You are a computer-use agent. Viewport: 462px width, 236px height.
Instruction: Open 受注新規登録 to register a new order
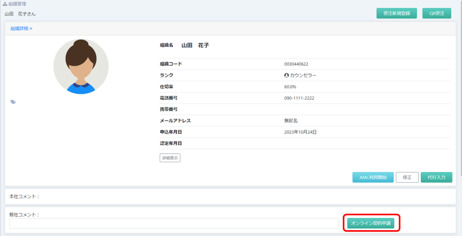tap(397, 13)
